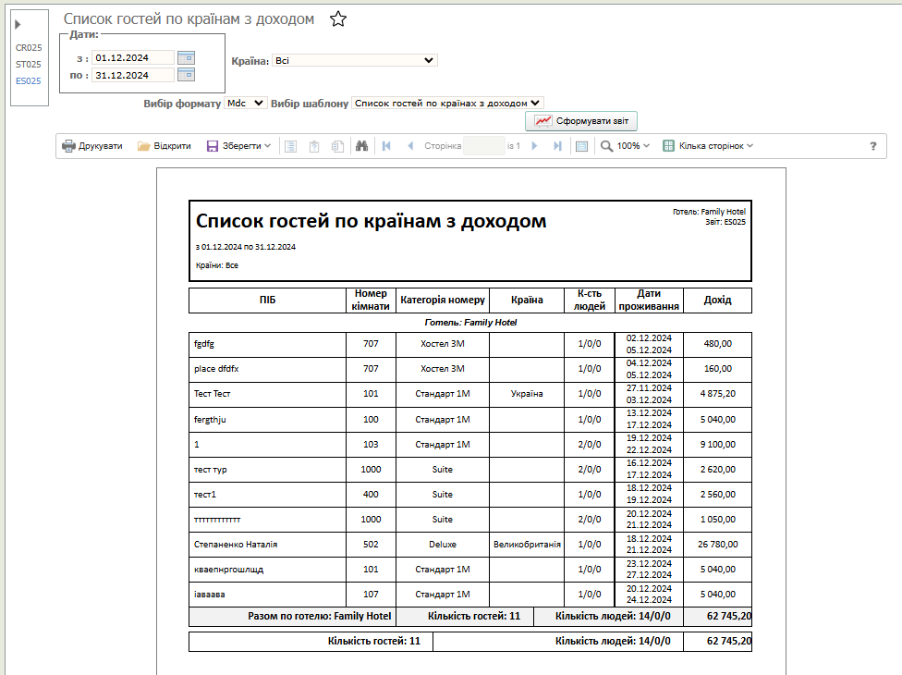Viewport: 902px width, 675px height.
Task: Open the ST025 report link
Action: (x=29, y=65)
